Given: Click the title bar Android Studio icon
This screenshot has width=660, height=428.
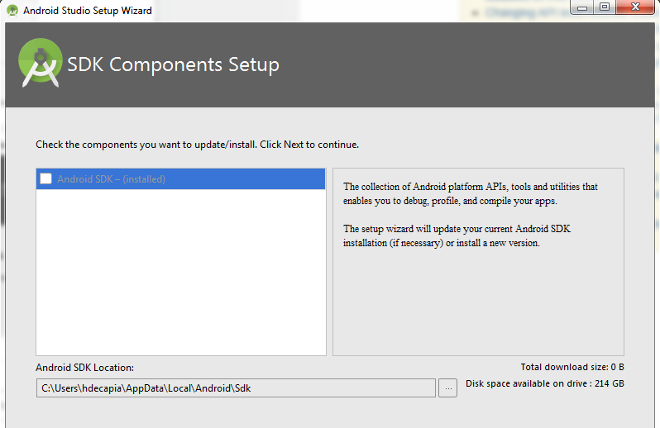Looking at the screenshot, I should 12,11.
